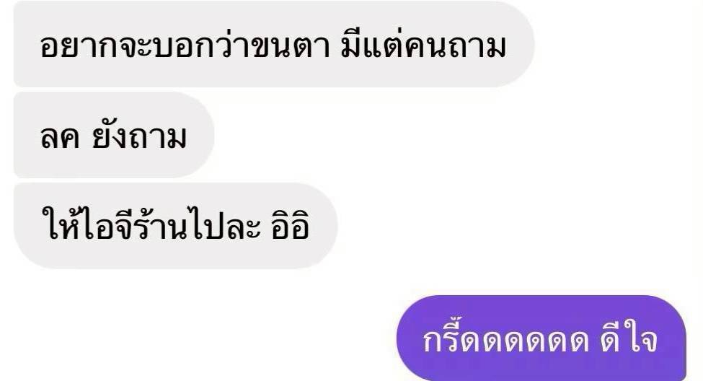Click the words "มีแต่คนถาม" in the first message
This screenshot has height=381, width=703.
click(423, 45)
